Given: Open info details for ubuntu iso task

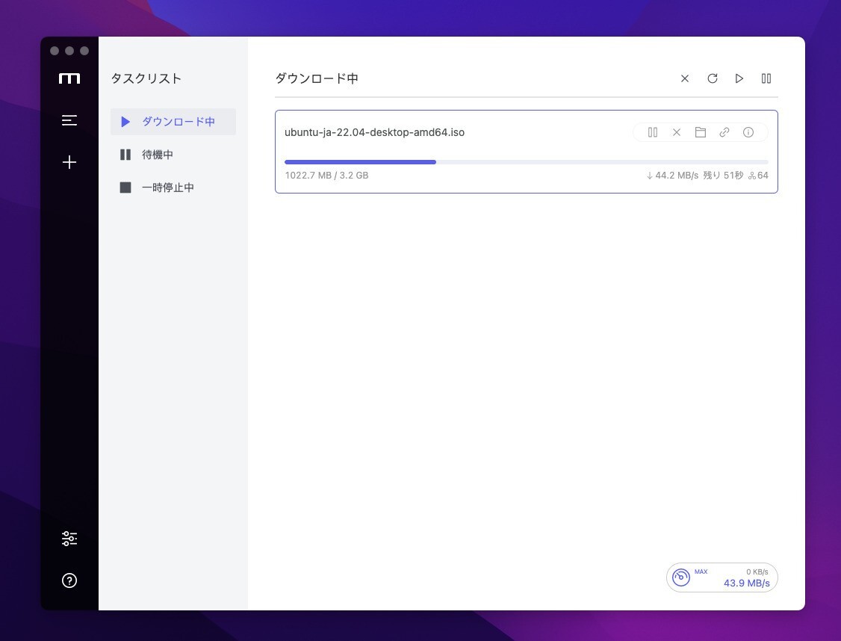Looking at the screenshot, I should [748, 132].
